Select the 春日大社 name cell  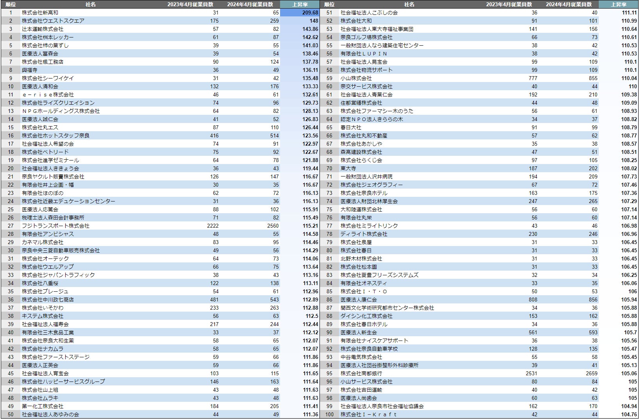coord(351,127)
